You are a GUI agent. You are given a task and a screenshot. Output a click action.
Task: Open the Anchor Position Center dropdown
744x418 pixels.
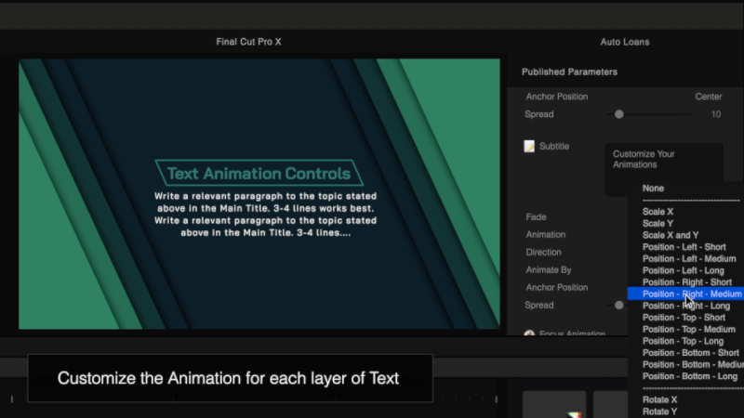point(709,97)
